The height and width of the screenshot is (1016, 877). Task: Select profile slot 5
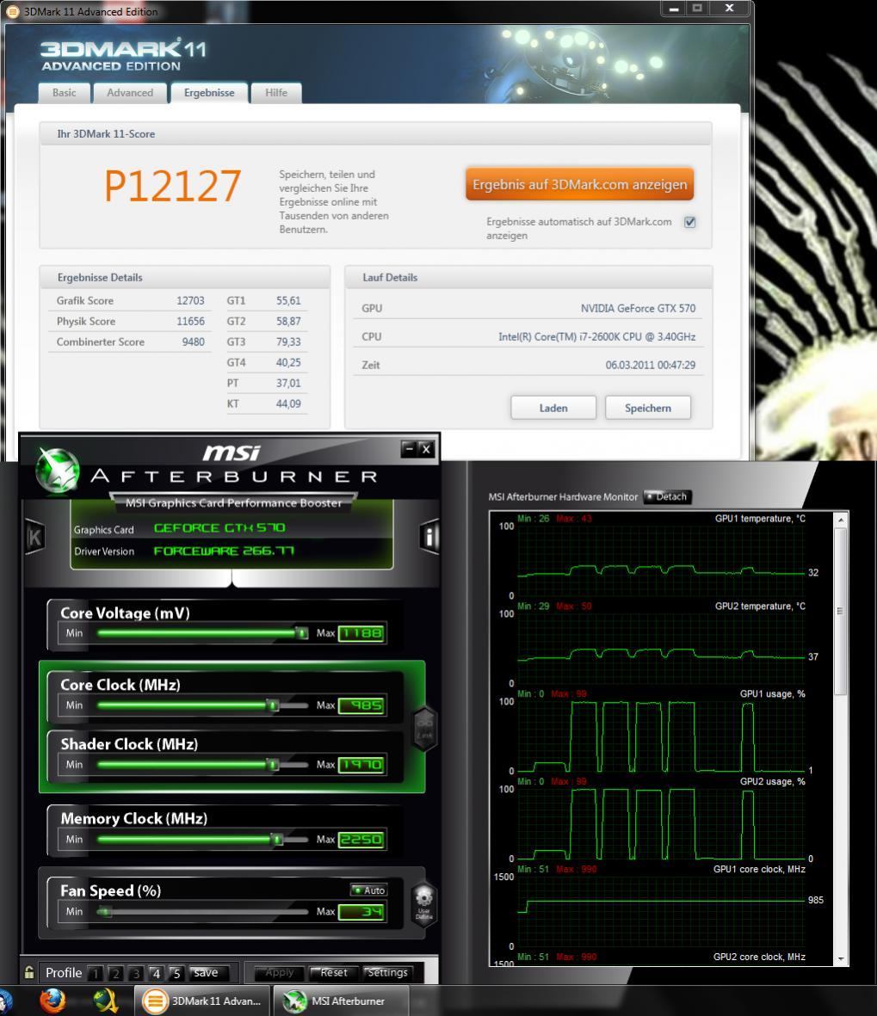click(x=176, y=973)
